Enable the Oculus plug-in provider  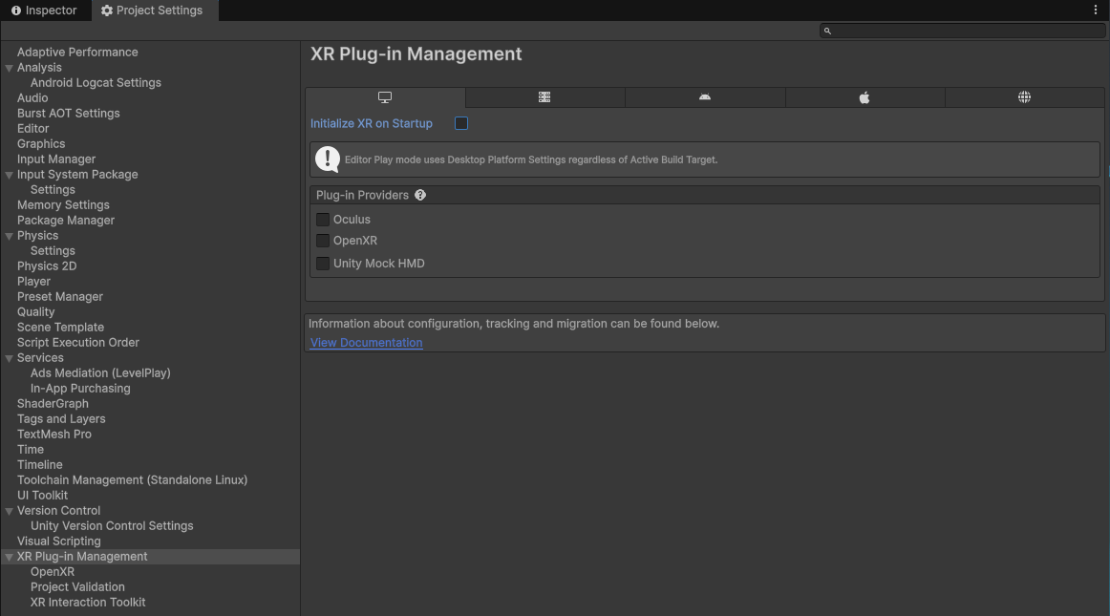[323, 220]
